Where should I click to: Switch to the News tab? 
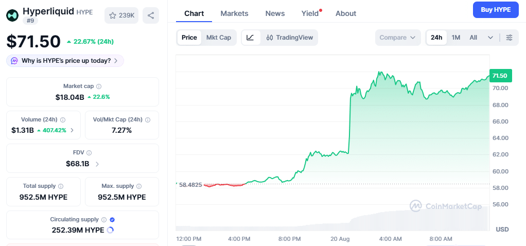[275, 13]
